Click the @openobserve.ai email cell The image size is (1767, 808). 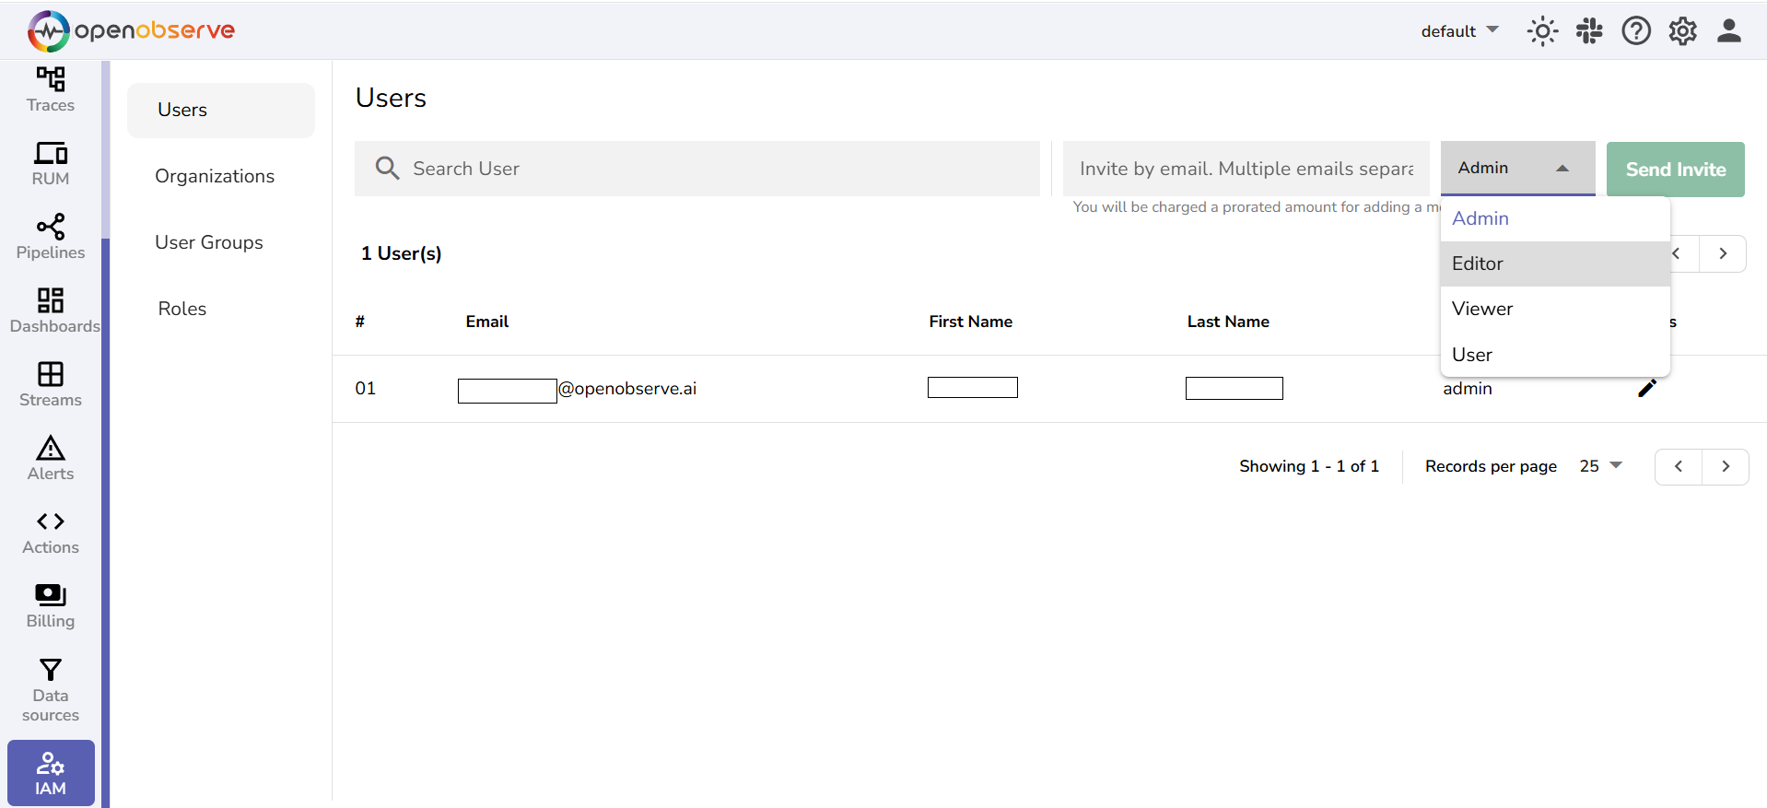(578, 389)
